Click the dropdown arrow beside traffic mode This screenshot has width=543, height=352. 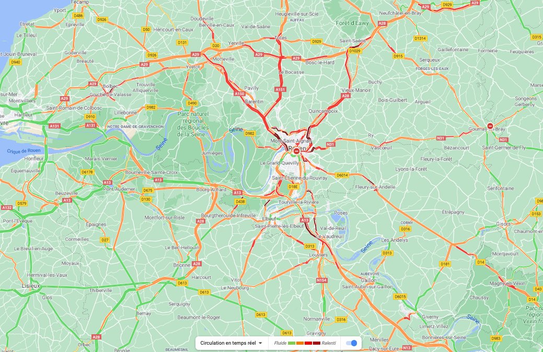[260, 343]
